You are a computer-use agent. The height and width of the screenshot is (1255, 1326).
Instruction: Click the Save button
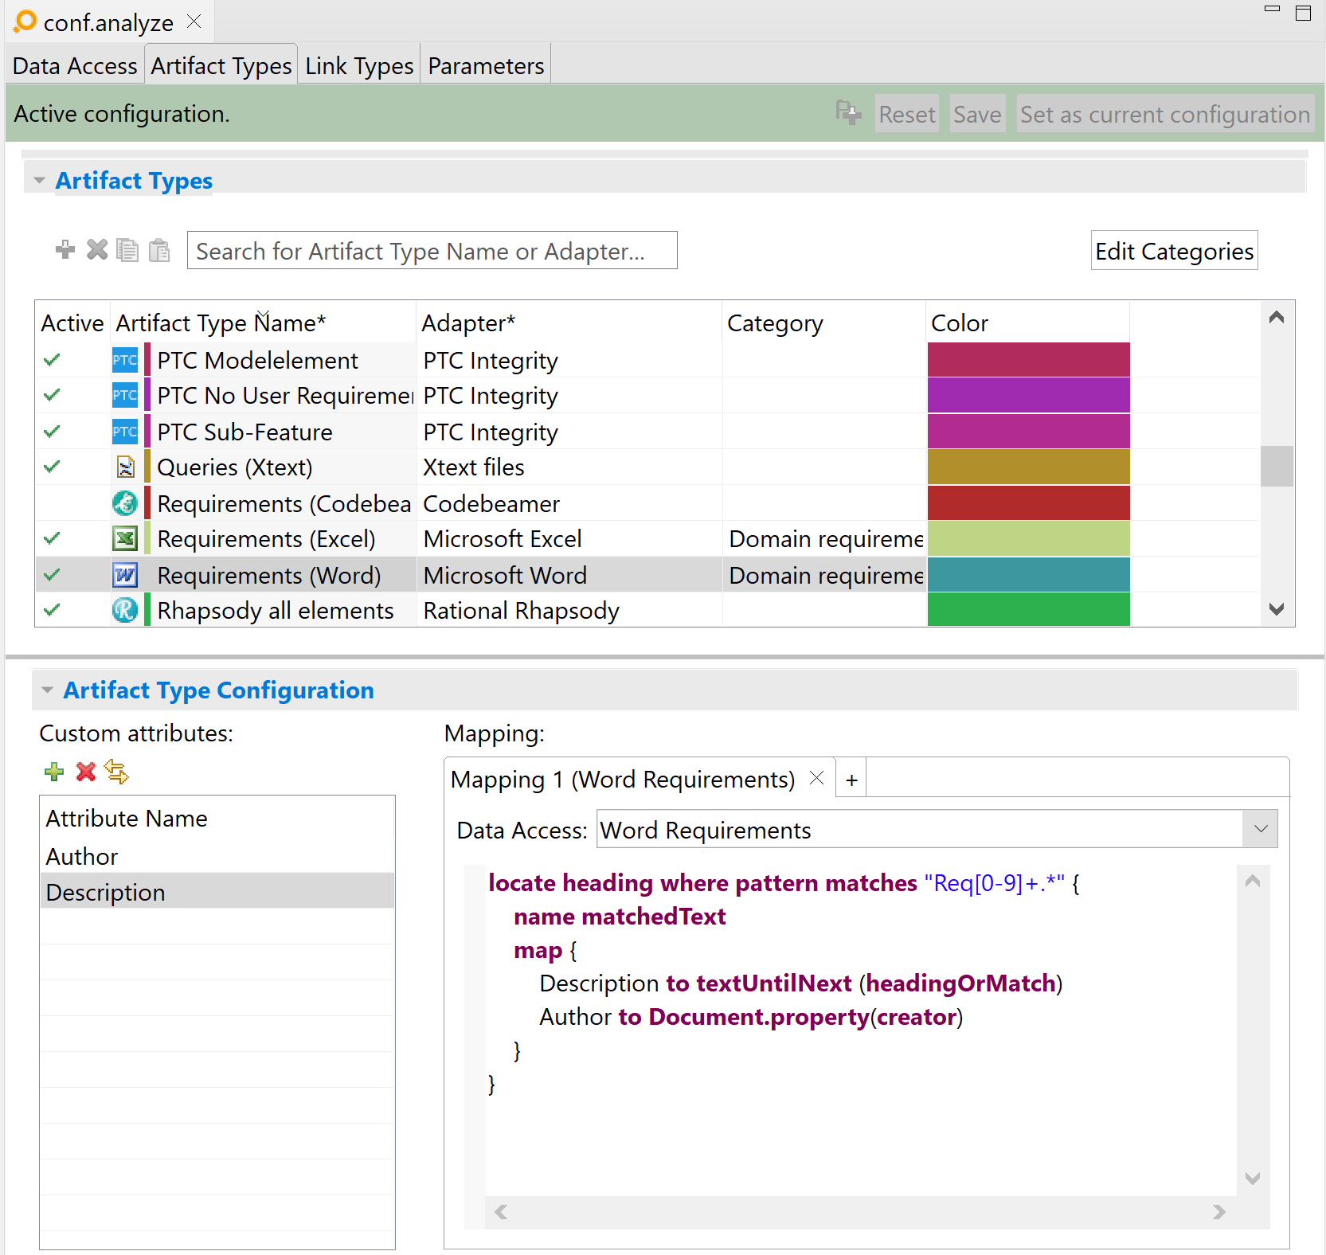[977, 114]
